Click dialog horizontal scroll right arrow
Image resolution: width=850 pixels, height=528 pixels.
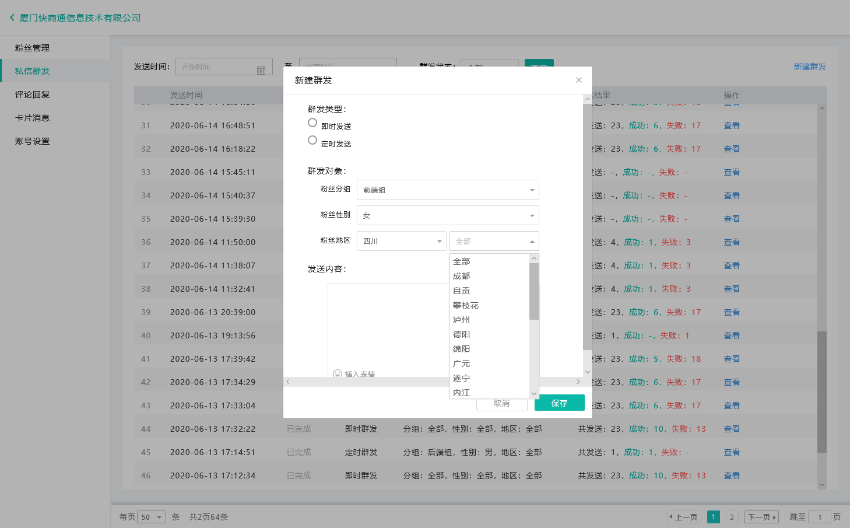tap(578, 382)
